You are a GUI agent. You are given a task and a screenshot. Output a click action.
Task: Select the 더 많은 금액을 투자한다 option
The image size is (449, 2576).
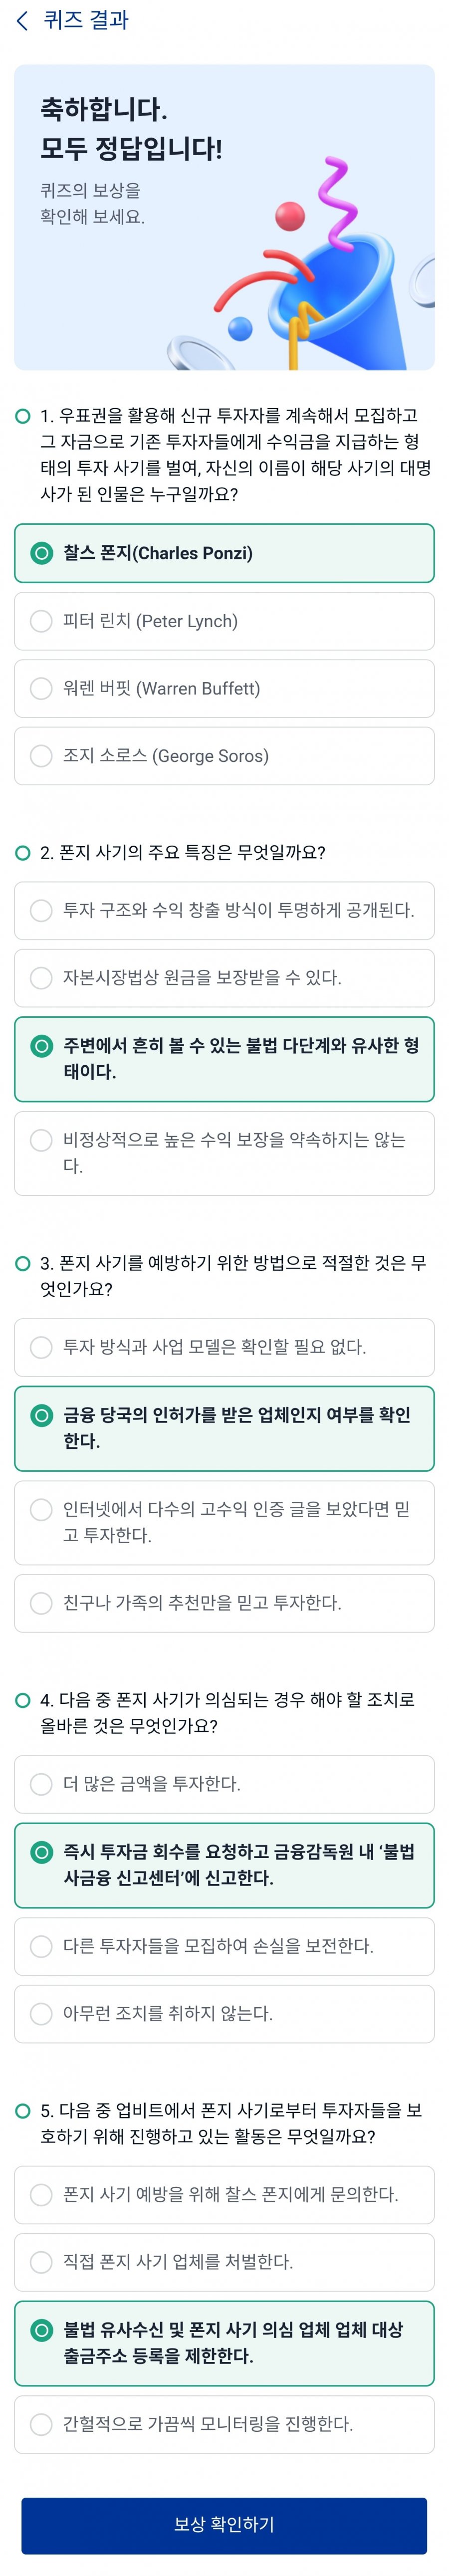click(224, 1784)
